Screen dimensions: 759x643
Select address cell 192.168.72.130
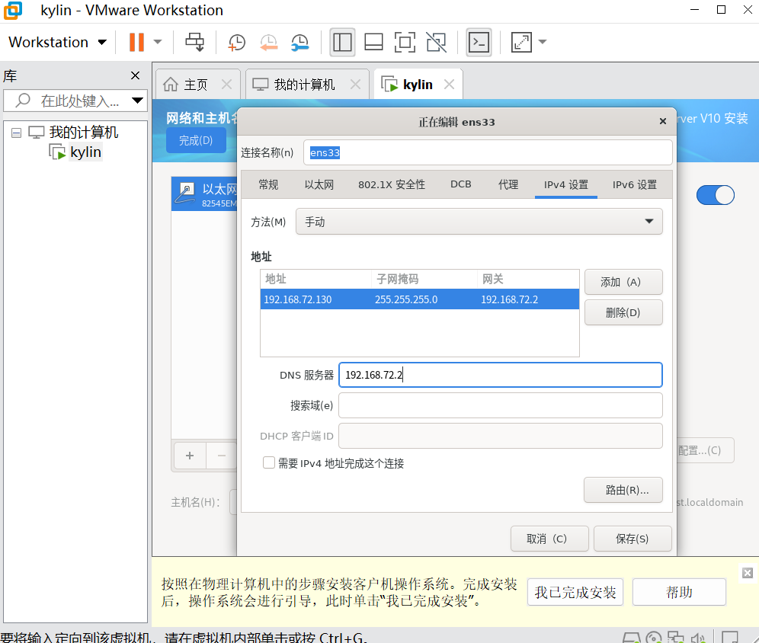tap(298, 299)
